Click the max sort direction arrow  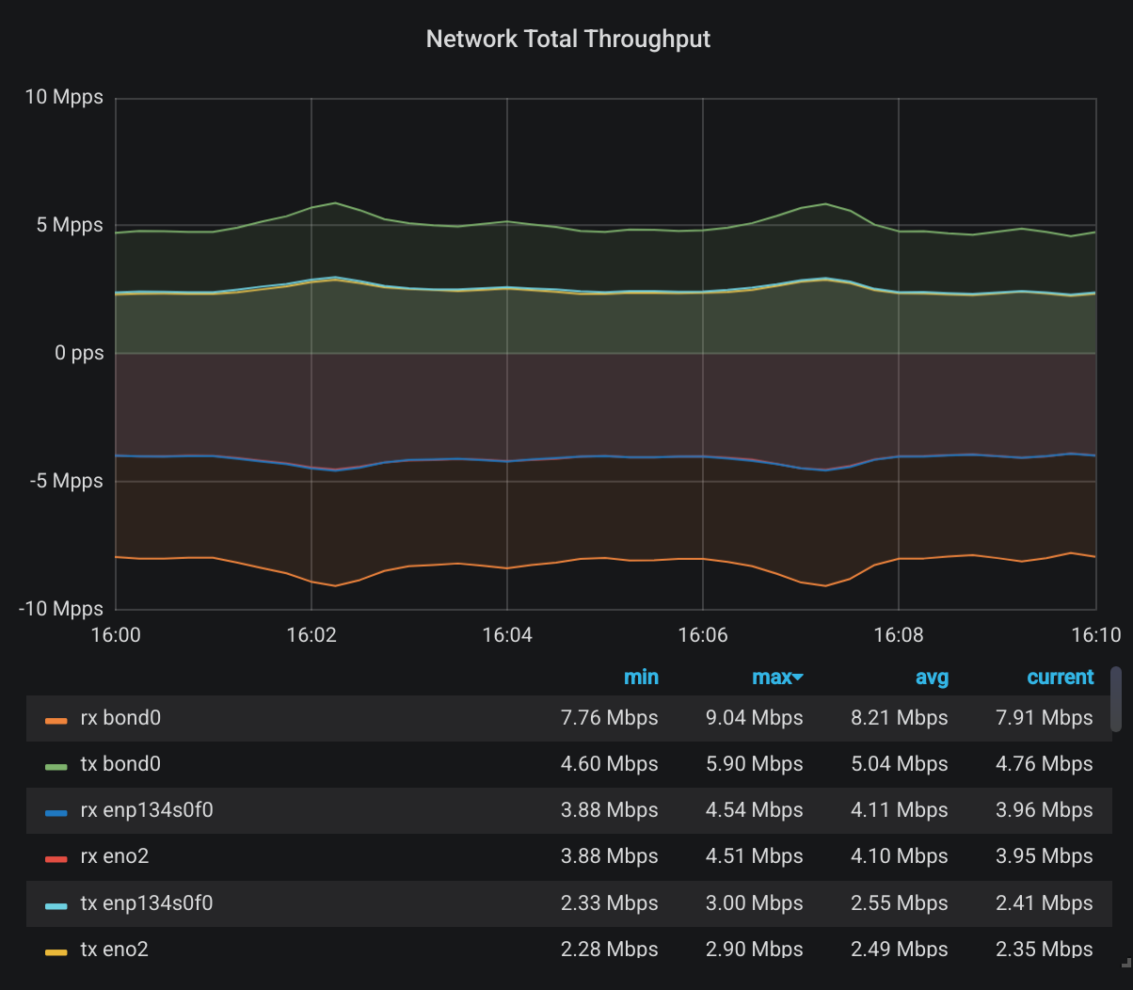[x=798, y=678]
